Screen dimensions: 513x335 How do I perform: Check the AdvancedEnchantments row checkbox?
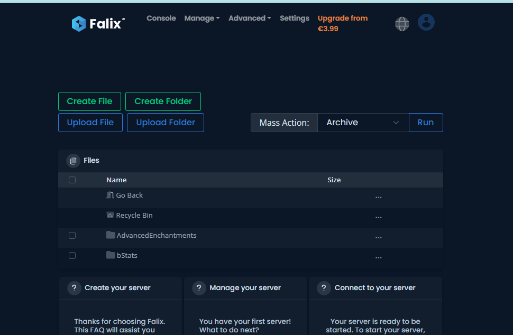coord(72,236)
